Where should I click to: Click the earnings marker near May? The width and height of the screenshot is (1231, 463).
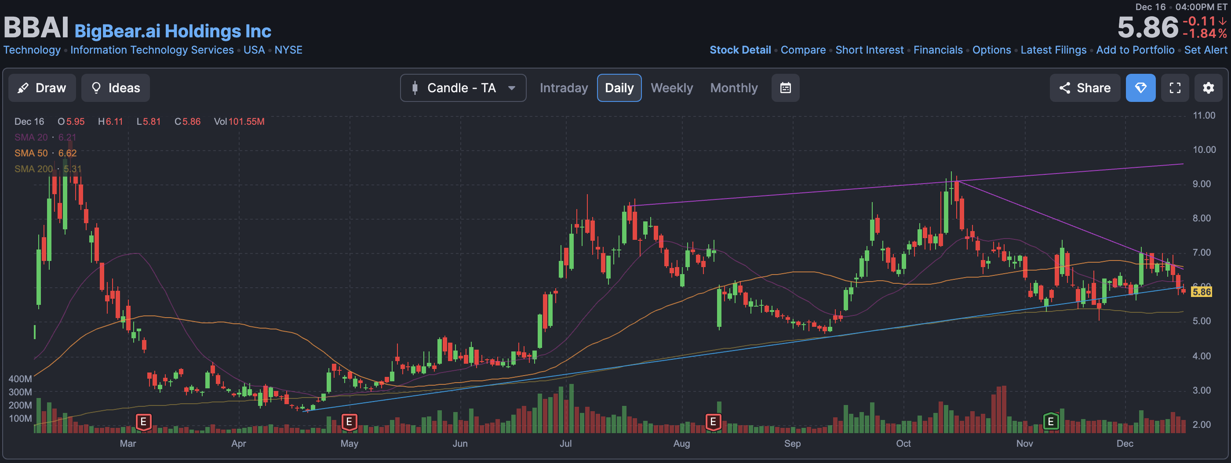[350, 421]
